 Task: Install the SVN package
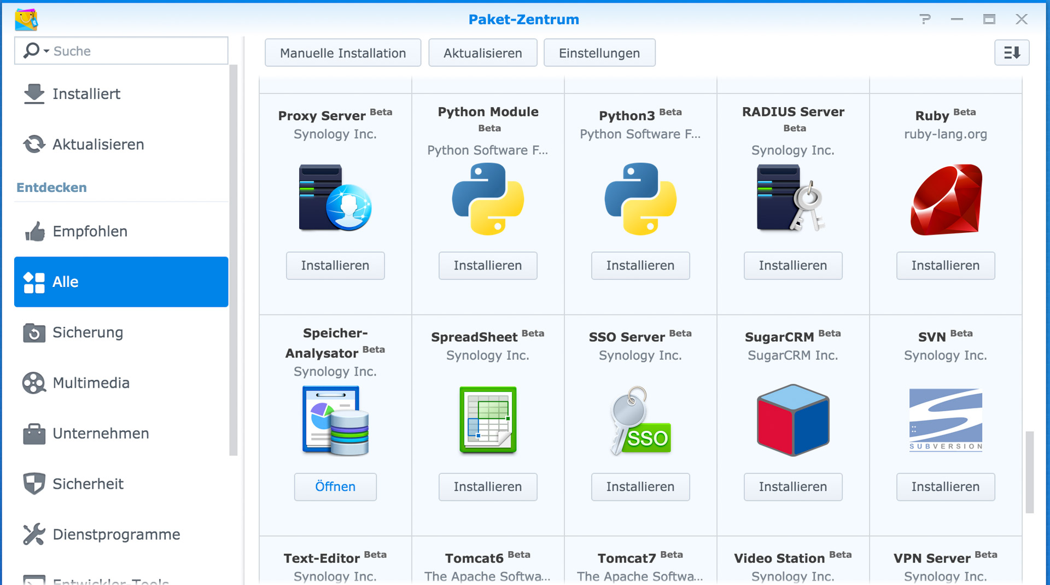pyautogui.click(x=946, y=487)
